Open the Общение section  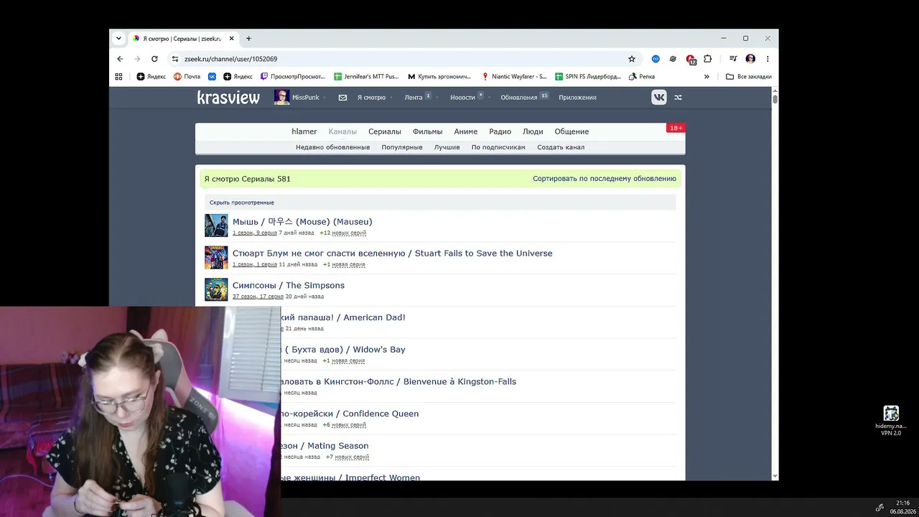pyautogui.click(x=572, y=131)
